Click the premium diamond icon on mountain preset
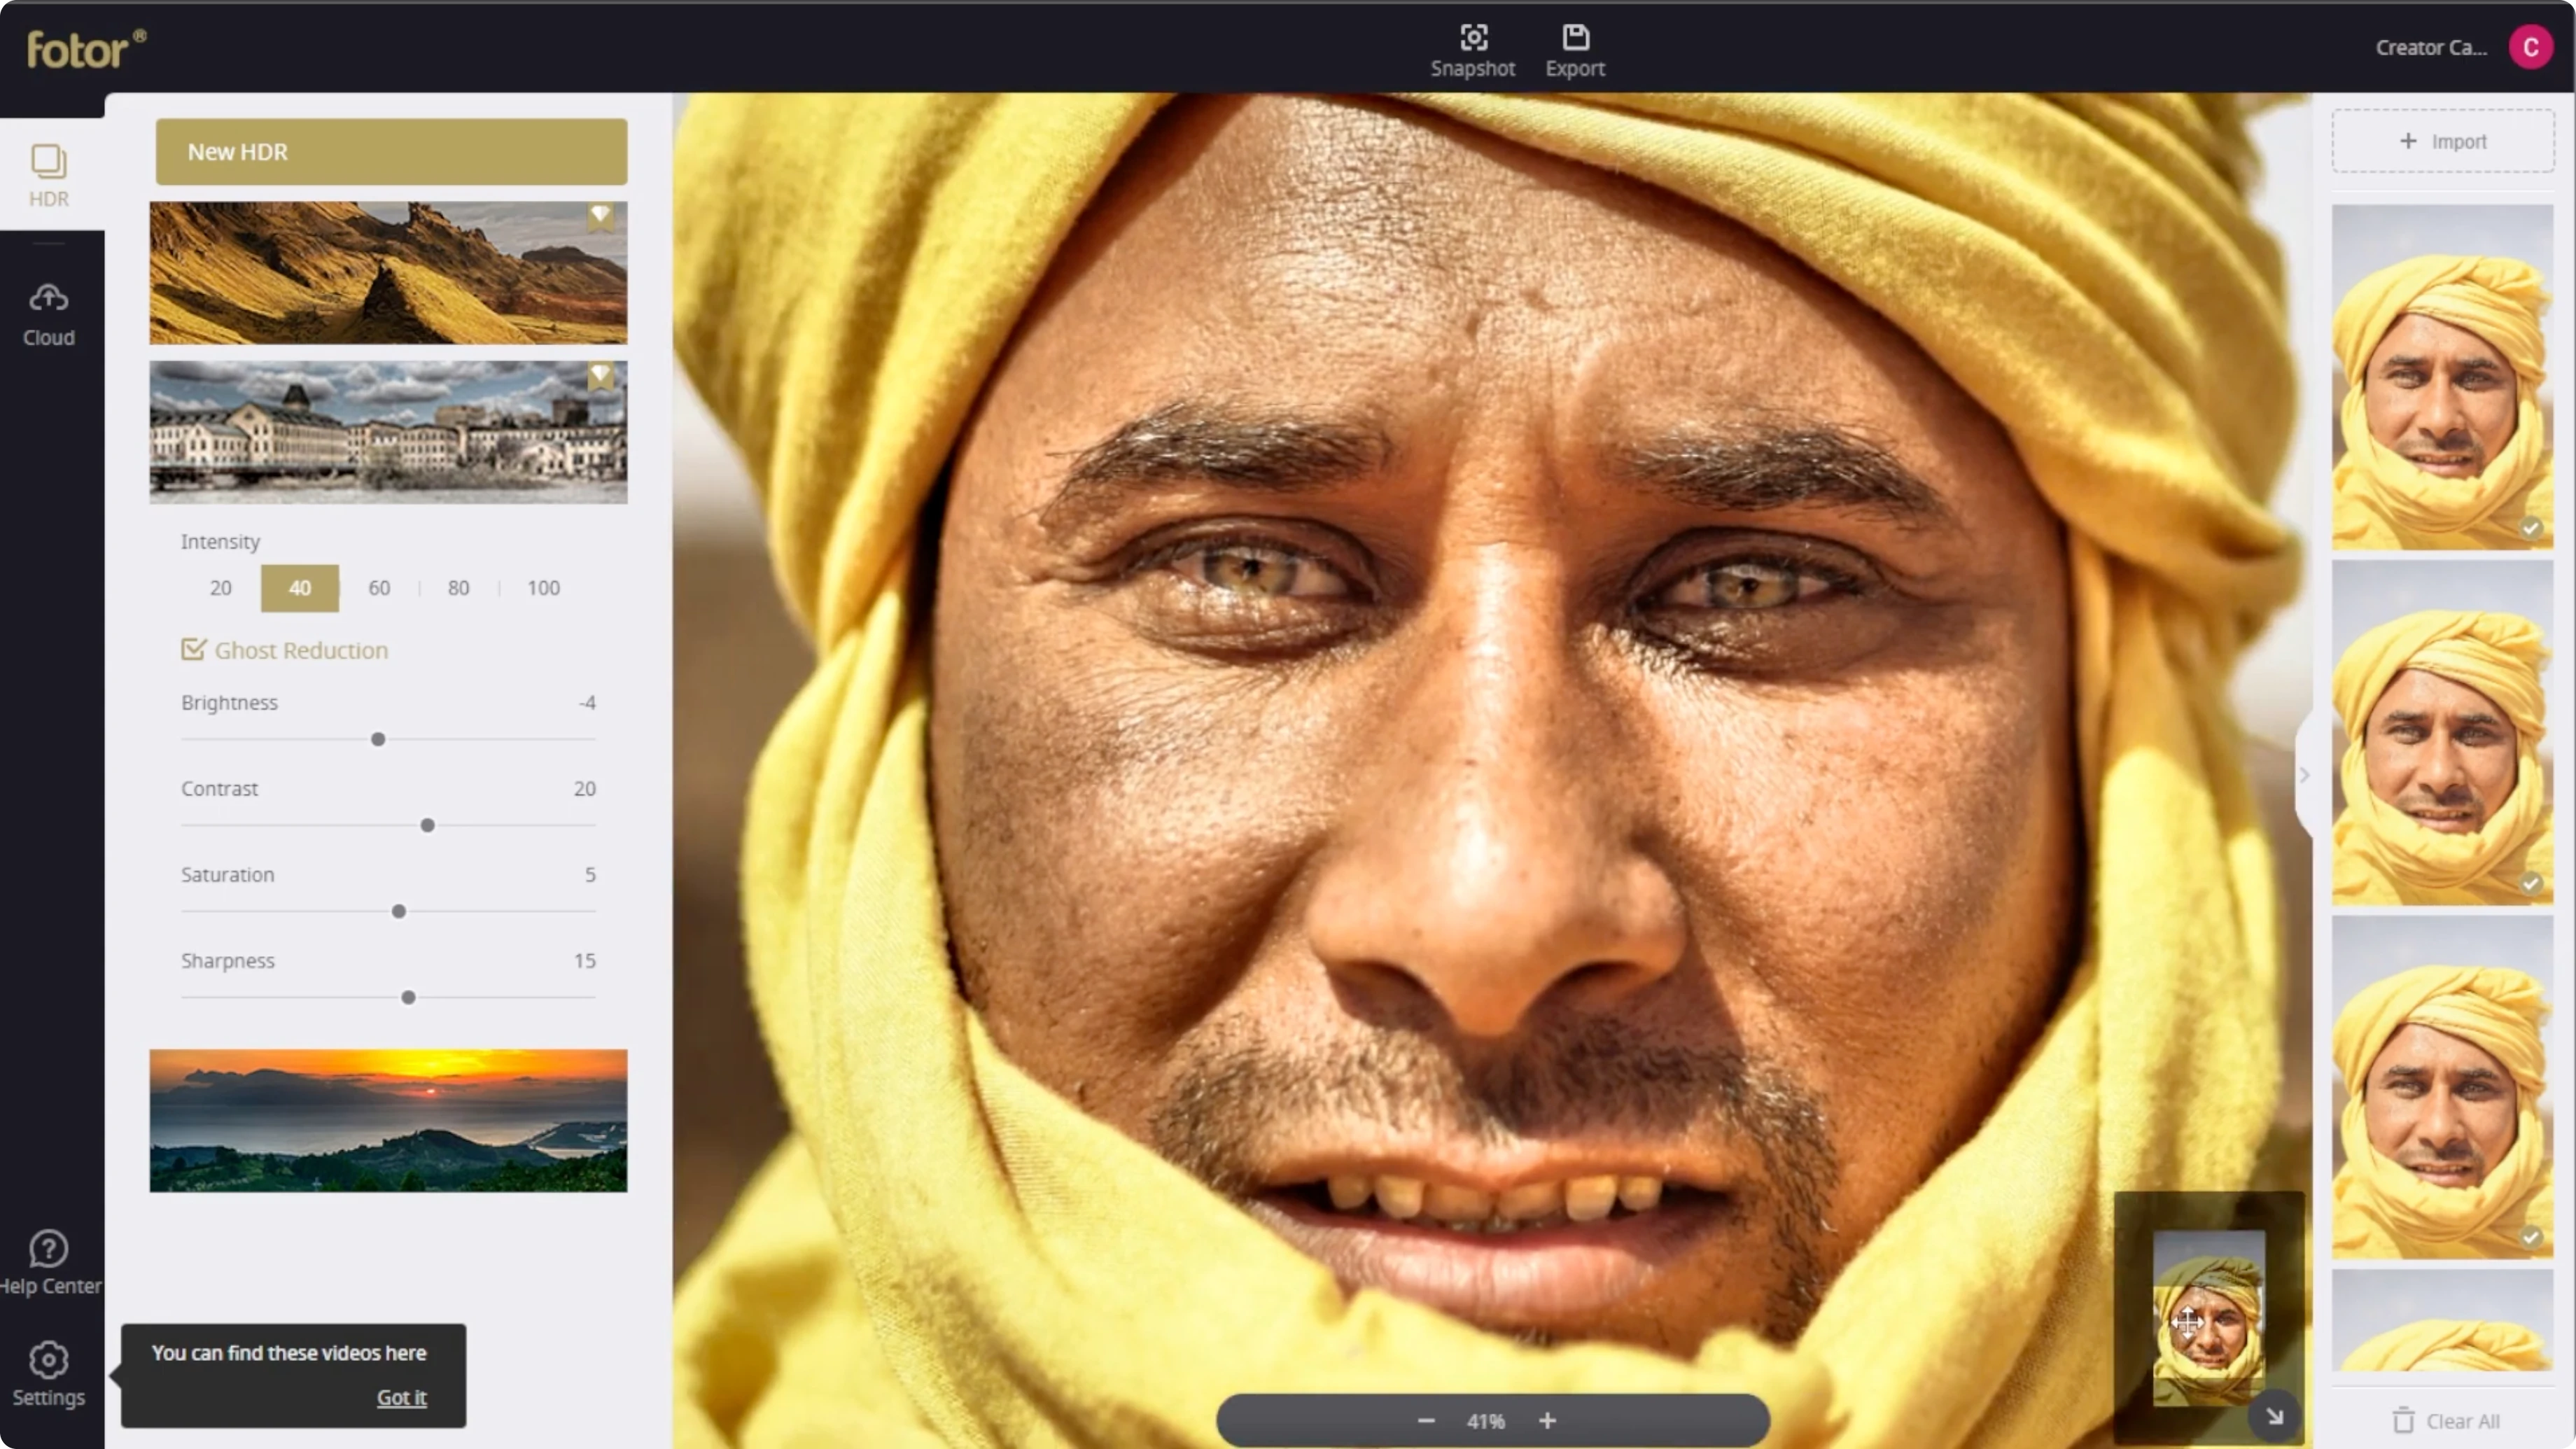 600,216
